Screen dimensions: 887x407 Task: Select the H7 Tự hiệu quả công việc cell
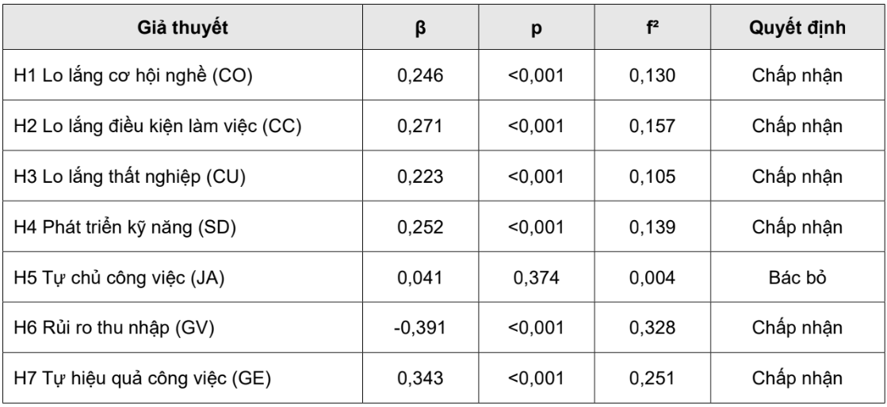click(x=182, y=378)
